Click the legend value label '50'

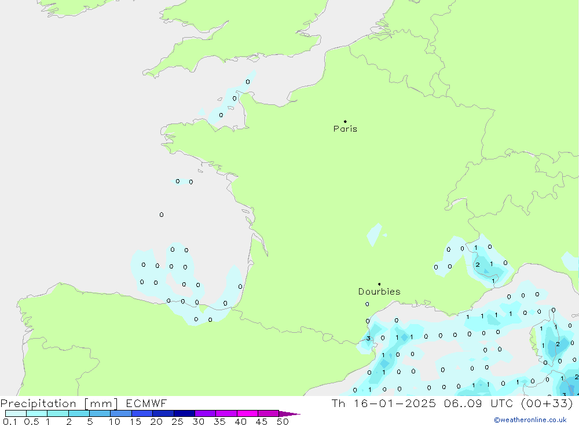pos(283,422)
